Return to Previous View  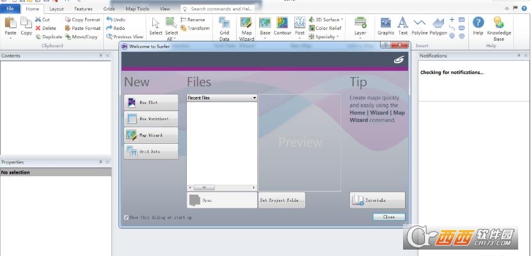[x=125, y=37]
